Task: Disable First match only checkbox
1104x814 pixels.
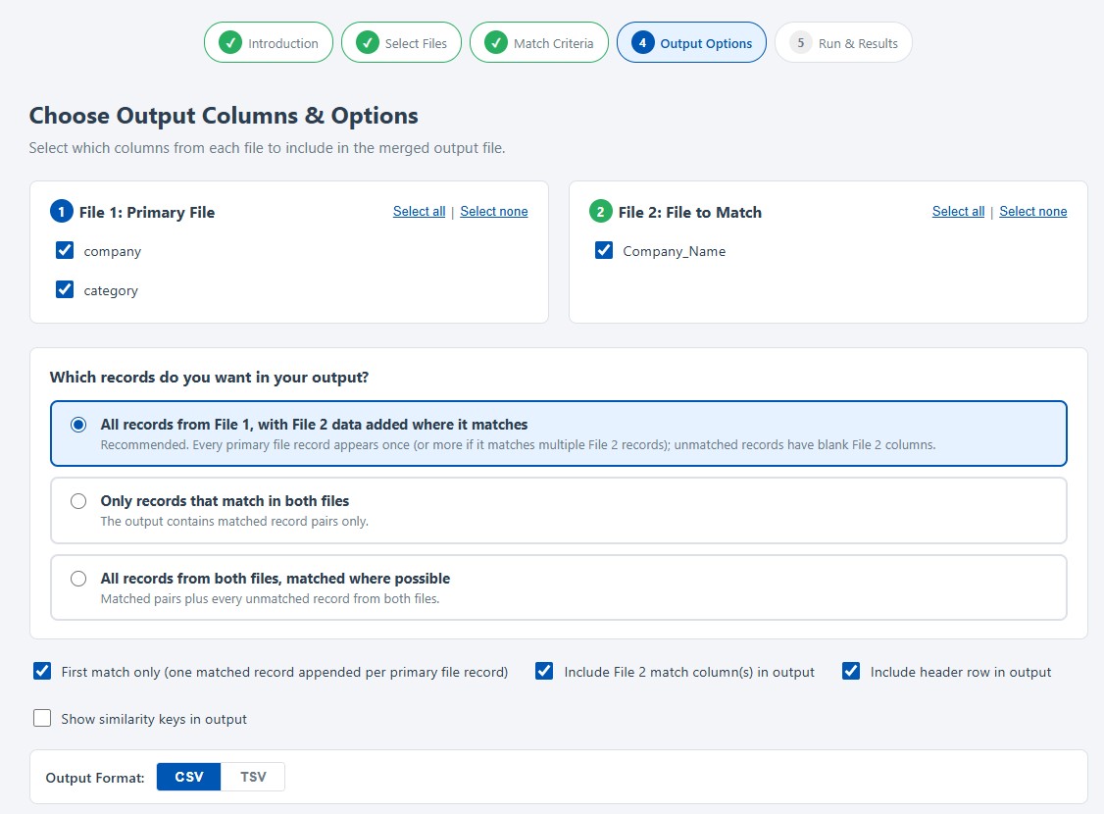Action: click(42, 671)
